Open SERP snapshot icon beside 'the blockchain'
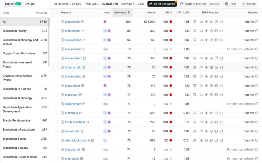Image resolution: width=262 pixels, height=163 pixels. pyautogui.click(x=87, y=122)
